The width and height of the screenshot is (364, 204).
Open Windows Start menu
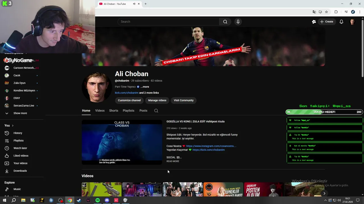[4, 200]
